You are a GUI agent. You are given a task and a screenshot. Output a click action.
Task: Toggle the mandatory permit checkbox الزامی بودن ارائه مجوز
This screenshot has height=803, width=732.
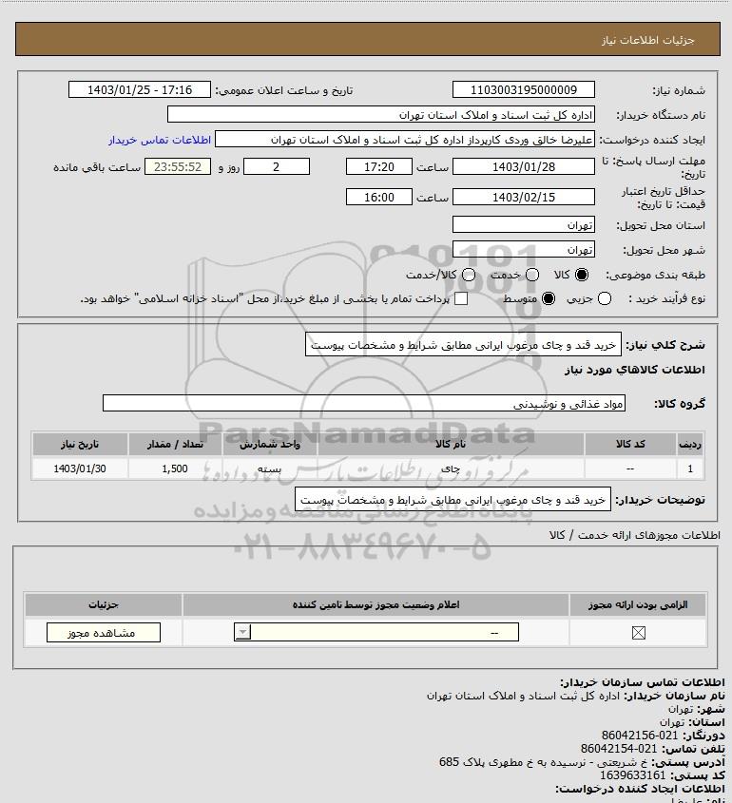point(638,633)
